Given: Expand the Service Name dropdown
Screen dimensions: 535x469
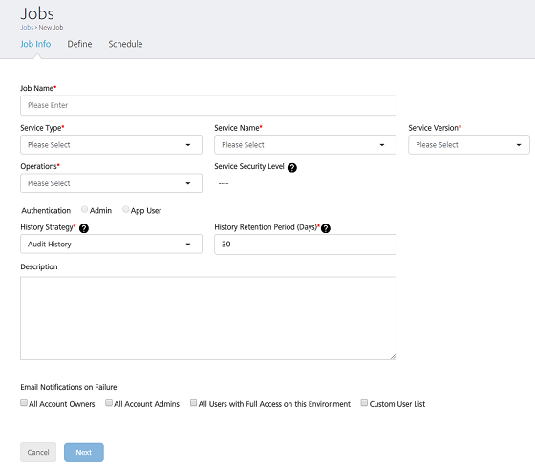Looking at the screenshot, I should click(x=305, y=144).
